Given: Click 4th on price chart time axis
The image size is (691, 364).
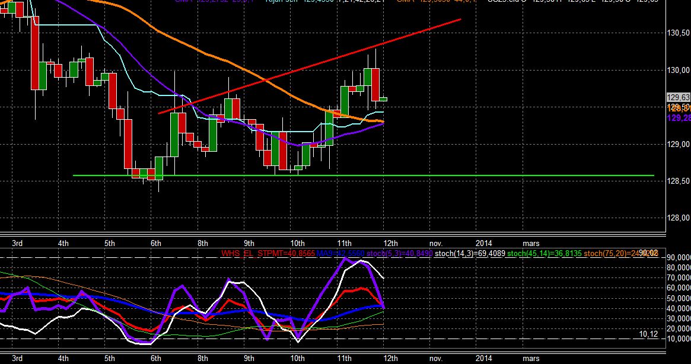Looking at the screenshot, I should click(x=63, y=243).
